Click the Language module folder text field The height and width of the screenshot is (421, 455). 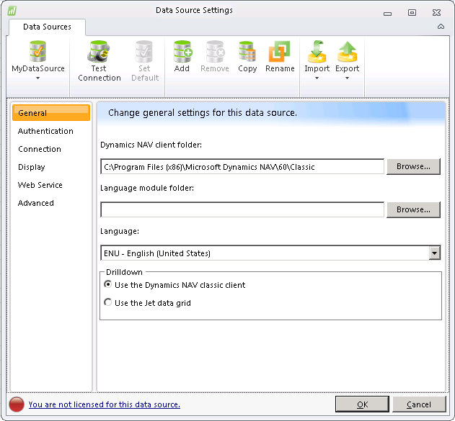[x=242, y=209]
